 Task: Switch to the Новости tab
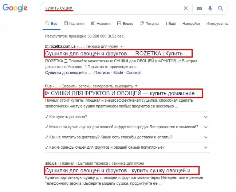click(x=101, y=23)
